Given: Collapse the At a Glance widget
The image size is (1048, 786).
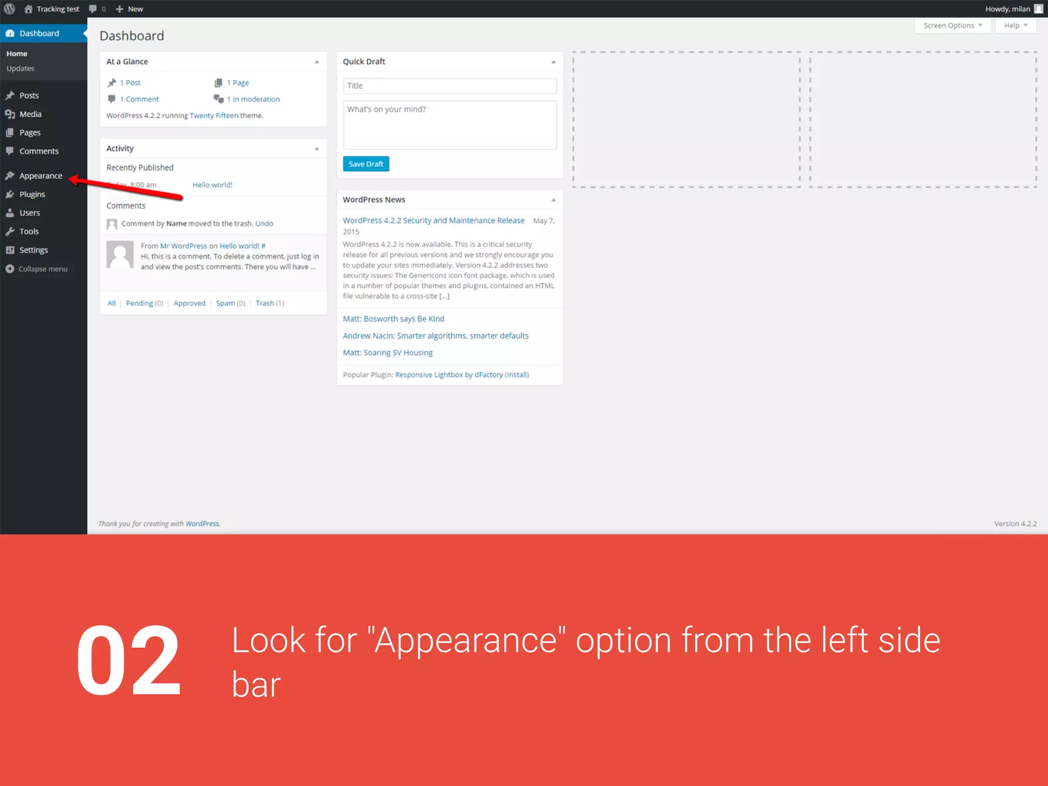Looking at the screenshot, I should [317, 61].
